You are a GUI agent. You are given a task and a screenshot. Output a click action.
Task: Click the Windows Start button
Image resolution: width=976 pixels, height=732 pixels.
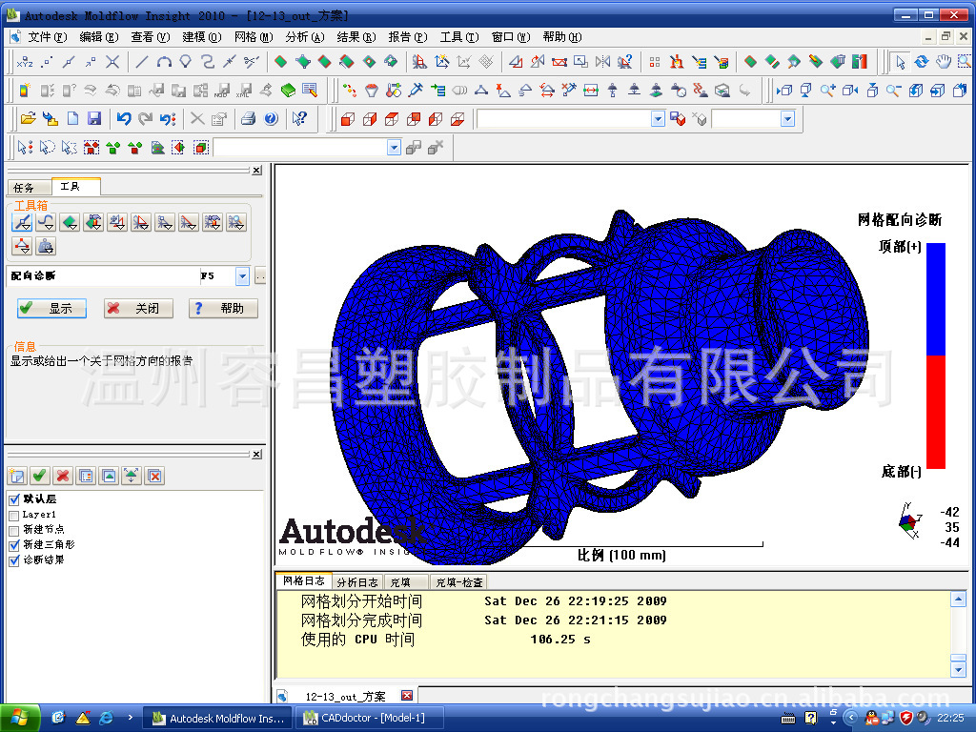(20, 719)
